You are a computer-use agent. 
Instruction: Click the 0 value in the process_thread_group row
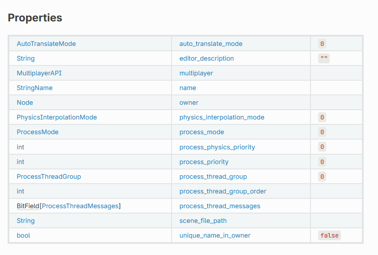(322, 177)
